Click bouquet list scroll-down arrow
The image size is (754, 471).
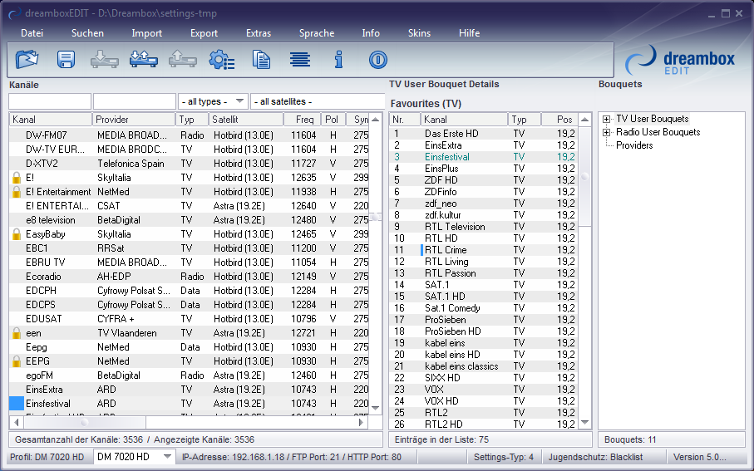584,423
